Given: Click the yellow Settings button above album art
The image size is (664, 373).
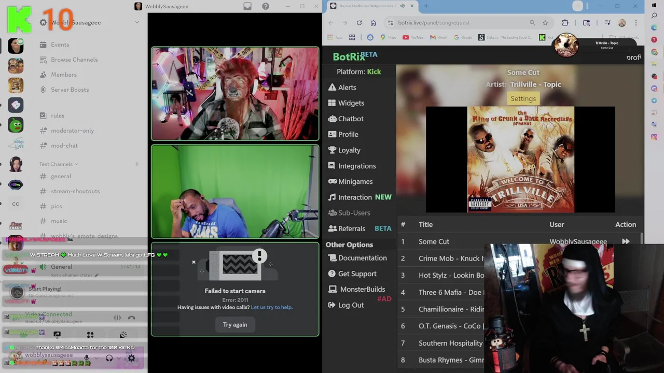Looking at the screenshot, I should [x=523, y=98].
